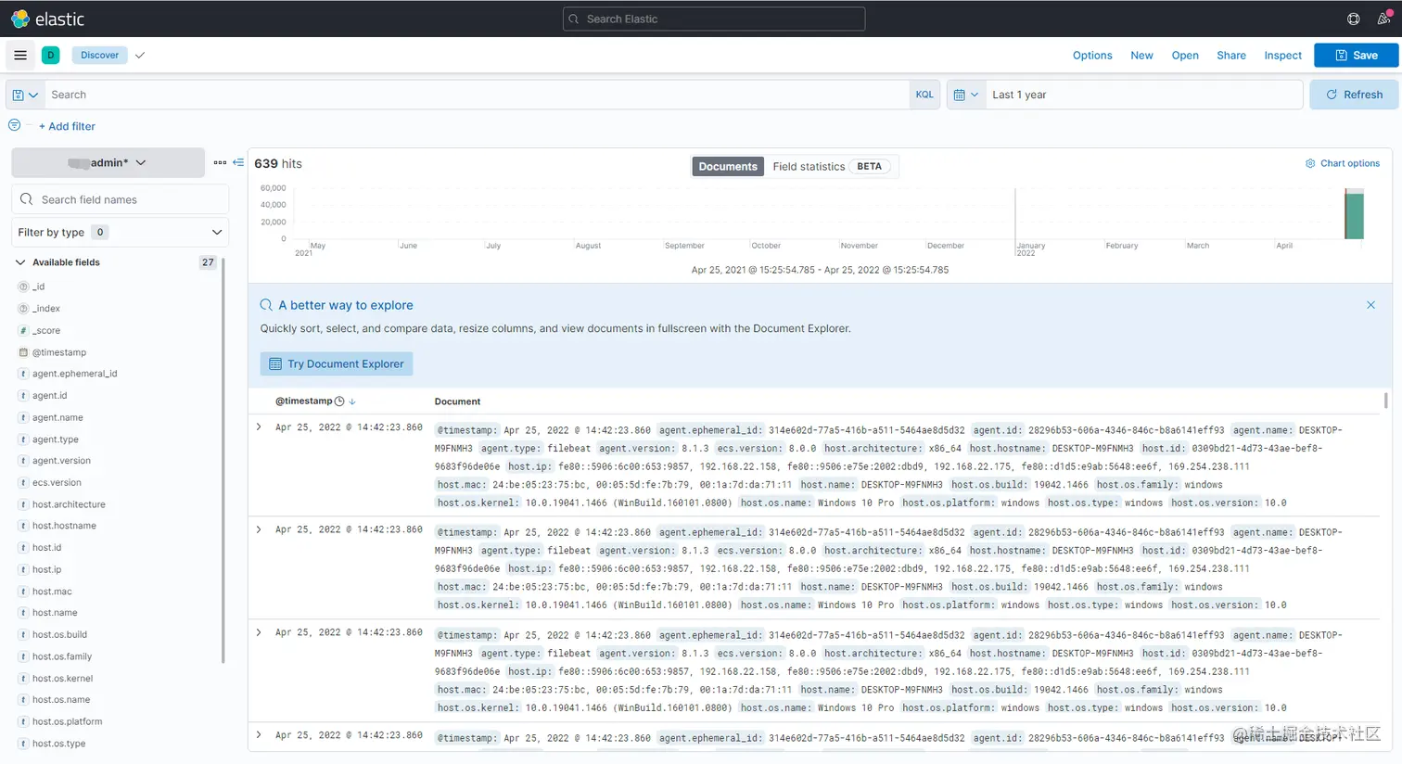Click the Discover breadcrumb badge

click(x=99, y=55)
